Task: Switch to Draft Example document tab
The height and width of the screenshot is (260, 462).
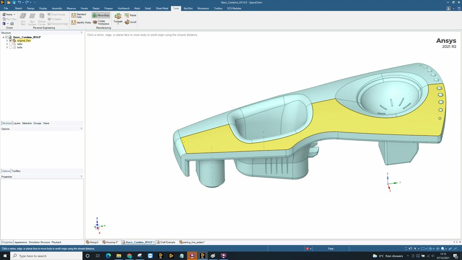Action: pos(166,242)
